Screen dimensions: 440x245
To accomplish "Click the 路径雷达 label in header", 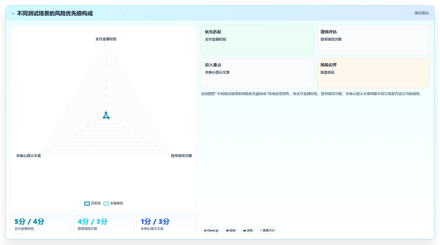I will click(x=422, y=13).
